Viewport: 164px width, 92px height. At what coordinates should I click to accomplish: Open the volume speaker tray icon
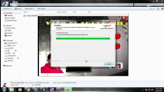[152, 90]
